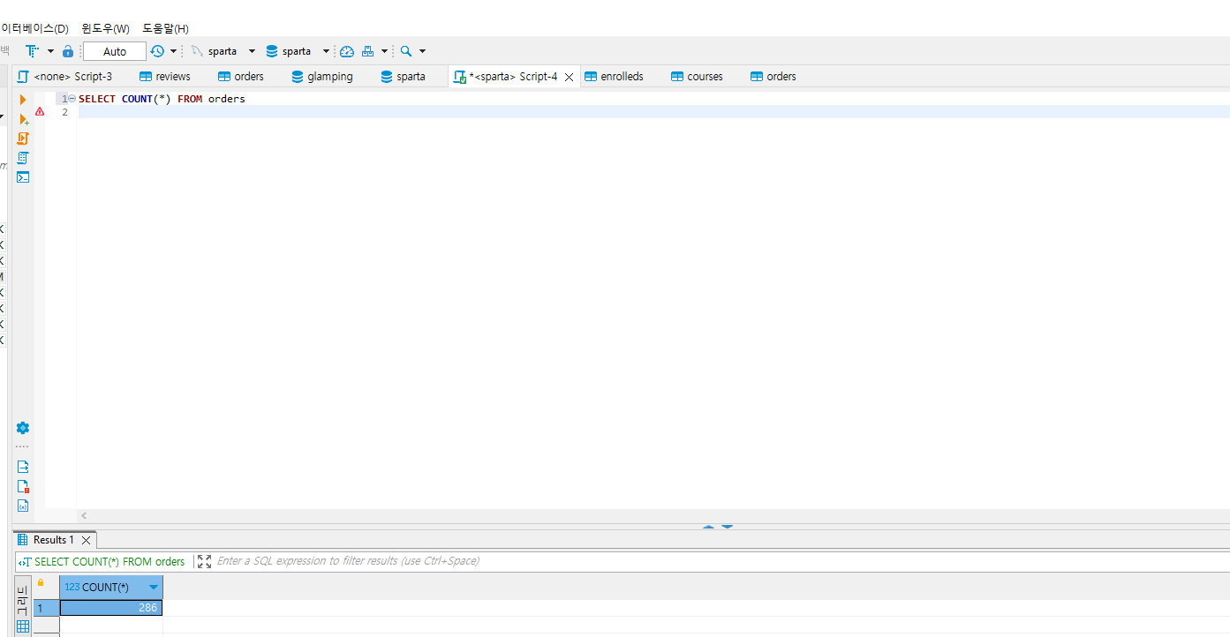Click the magnifier search icon
Image resolution: width=1230 pixels, height=637 pixels.
[x=406, y=51]
